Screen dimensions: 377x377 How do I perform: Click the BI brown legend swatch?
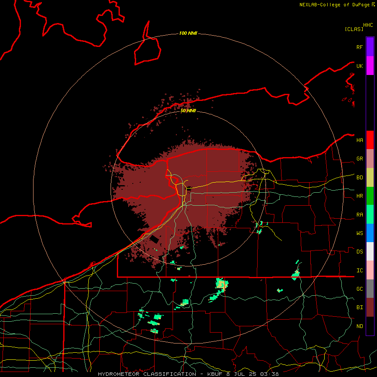(370, 307)
